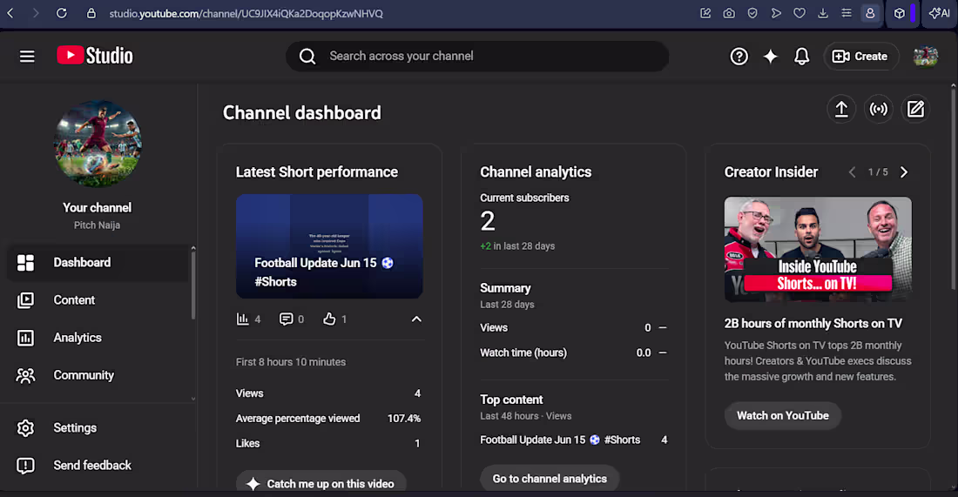Click the Upload videos arrow icon
The height and width of the screenshot is (497, 958).
click(x=841, y=110)
